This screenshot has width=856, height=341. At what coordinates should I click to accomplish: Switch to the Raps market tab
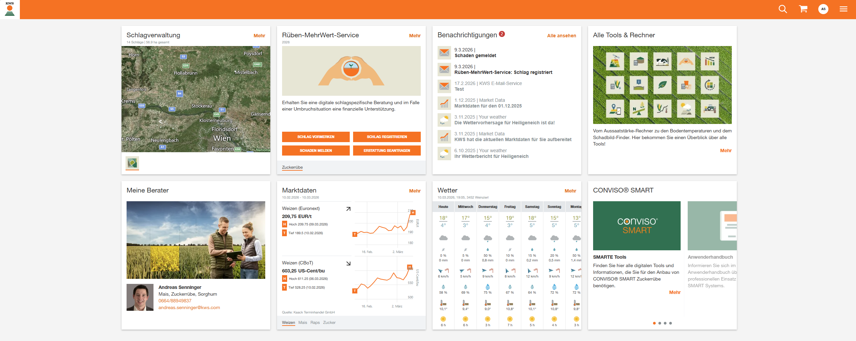point(315,323)
